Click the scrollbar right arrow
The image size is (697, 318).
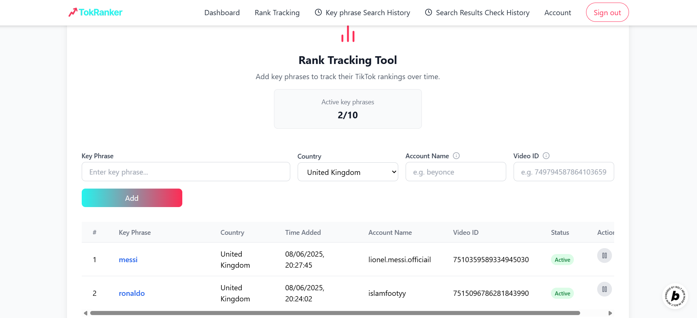point(610,313)
